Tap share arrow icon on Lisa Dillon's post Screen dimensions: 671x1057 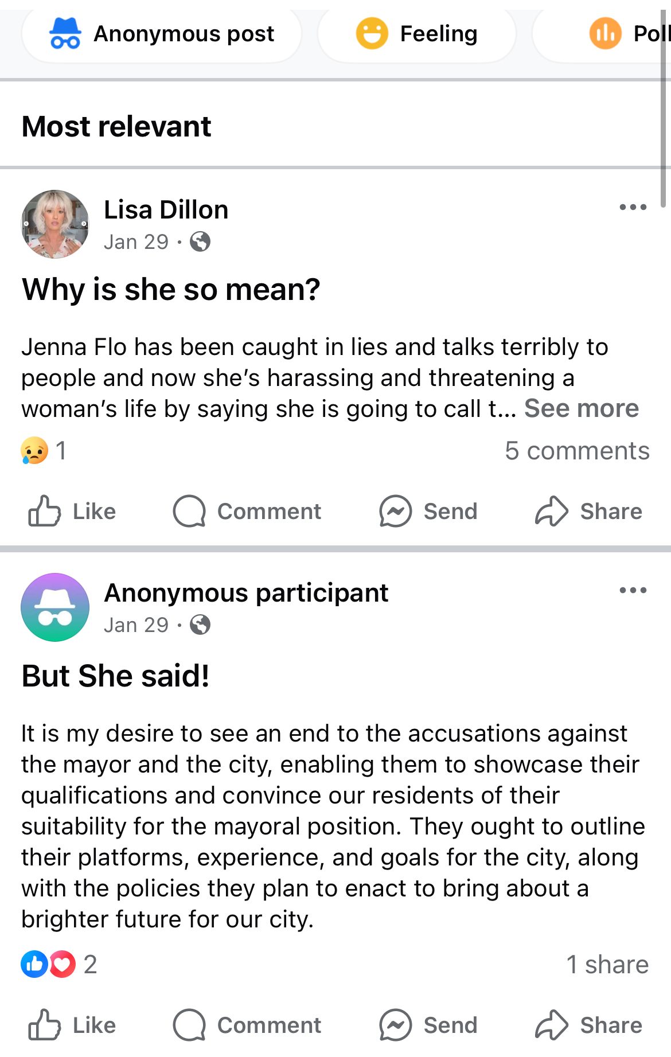point(552,511)
